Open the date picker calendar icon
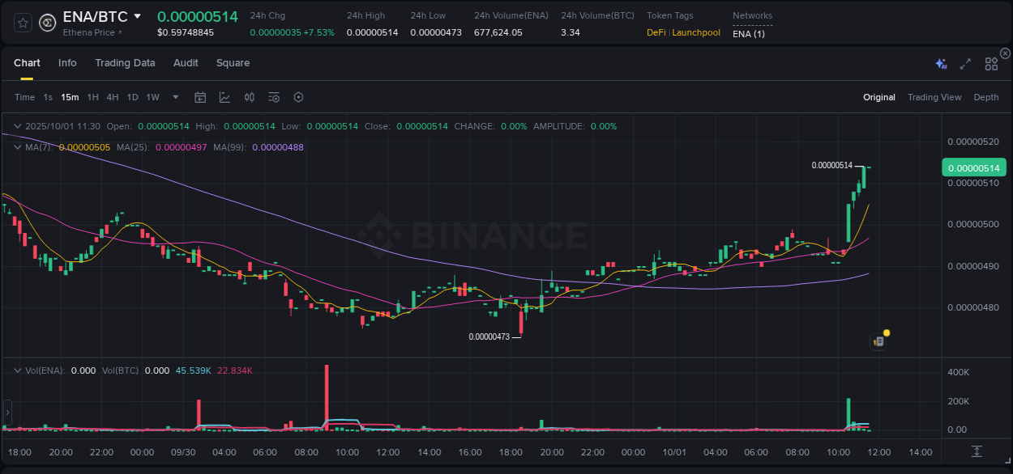Viewport: 1013px width, 474px height. pos(200,96)
